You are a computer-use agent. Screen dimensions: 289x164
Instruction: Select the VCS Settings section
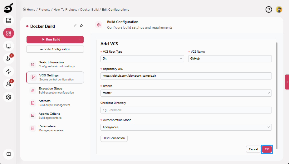click(55, 77)
